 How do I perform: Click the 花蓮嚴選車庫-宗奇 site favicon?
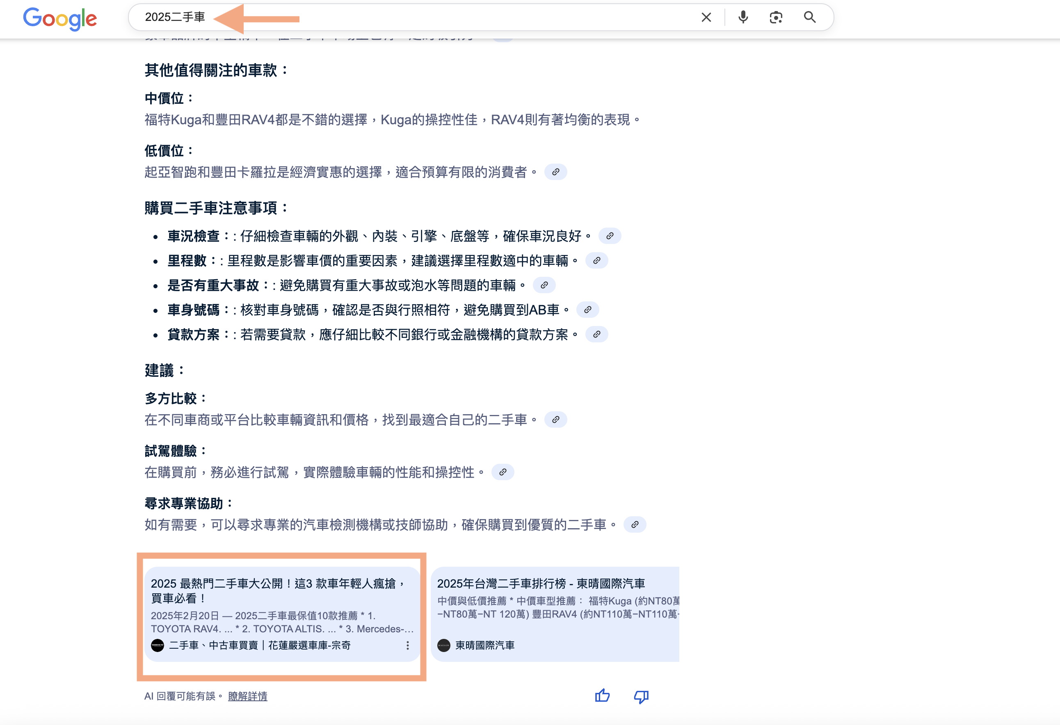coord(158,645)
